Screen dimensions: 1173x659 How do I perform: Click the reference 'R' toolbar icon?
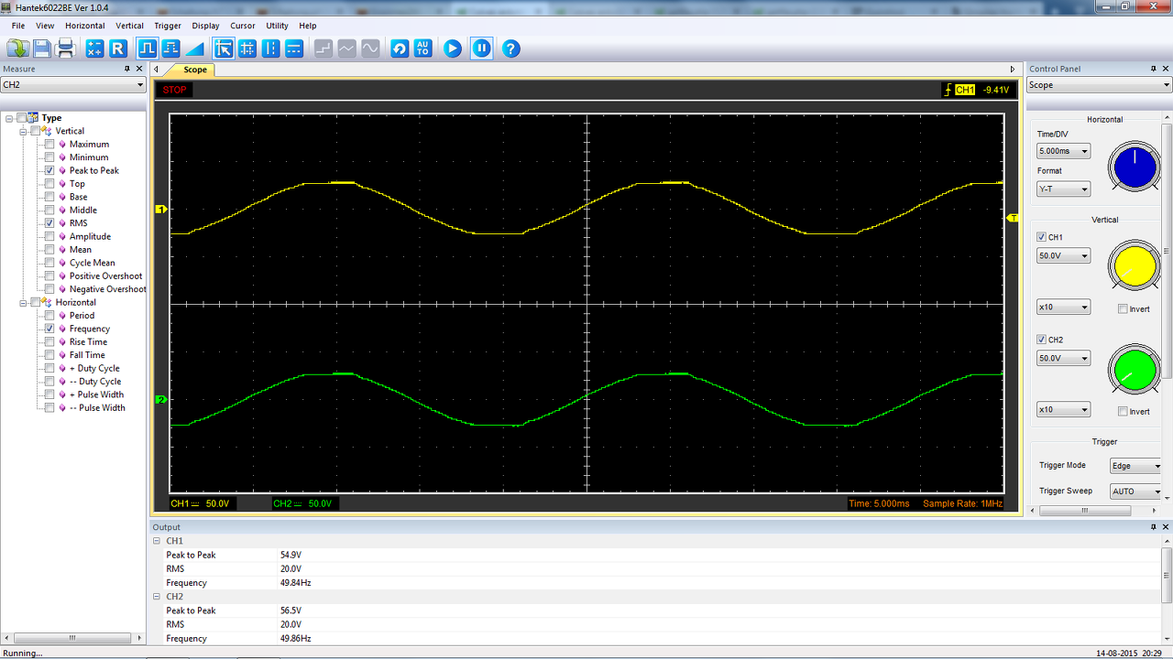118,49
